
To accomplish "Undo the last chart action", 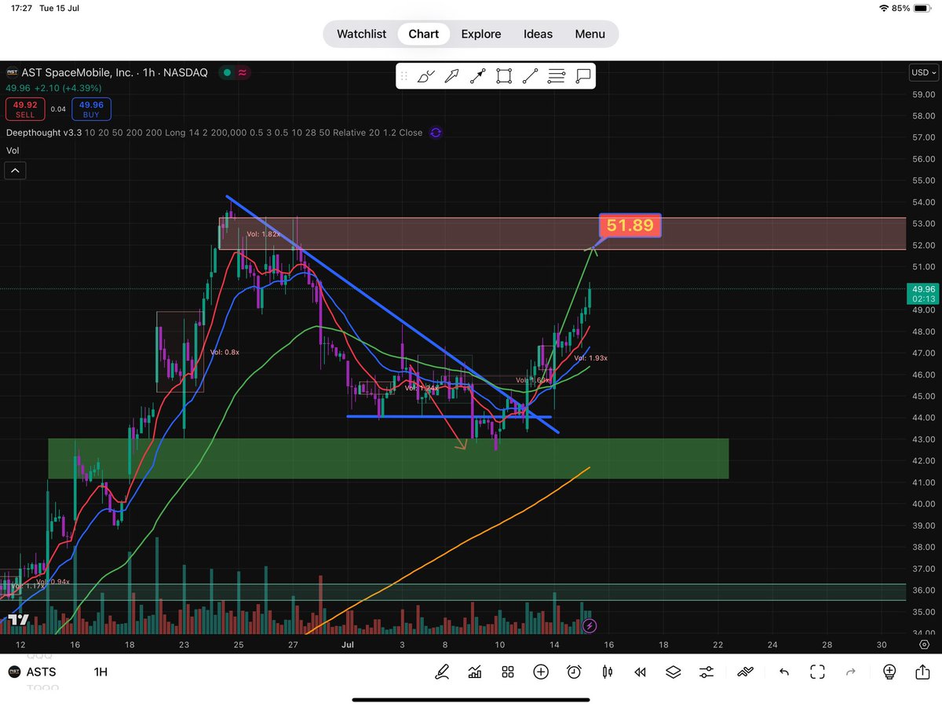I will point(783,672).
